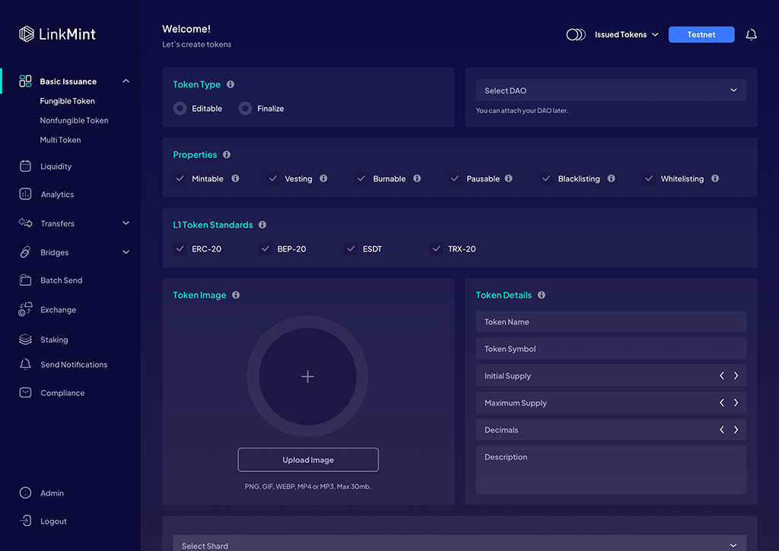Decrease Initial Supply with left arrow

[722, 375]
